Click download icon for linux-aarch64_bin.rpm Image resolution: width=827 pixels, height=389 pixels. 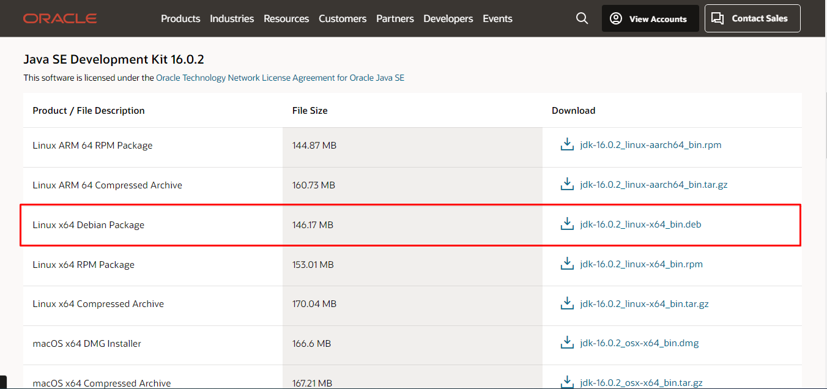[567, 145]
